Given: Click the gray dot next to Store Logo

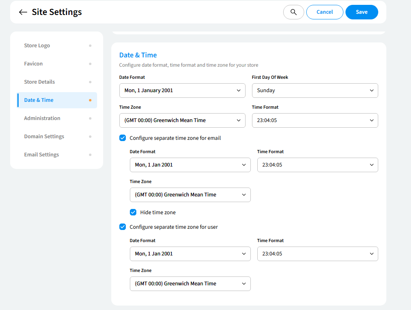Looking at the screenshot, I should tap(90, 46).
